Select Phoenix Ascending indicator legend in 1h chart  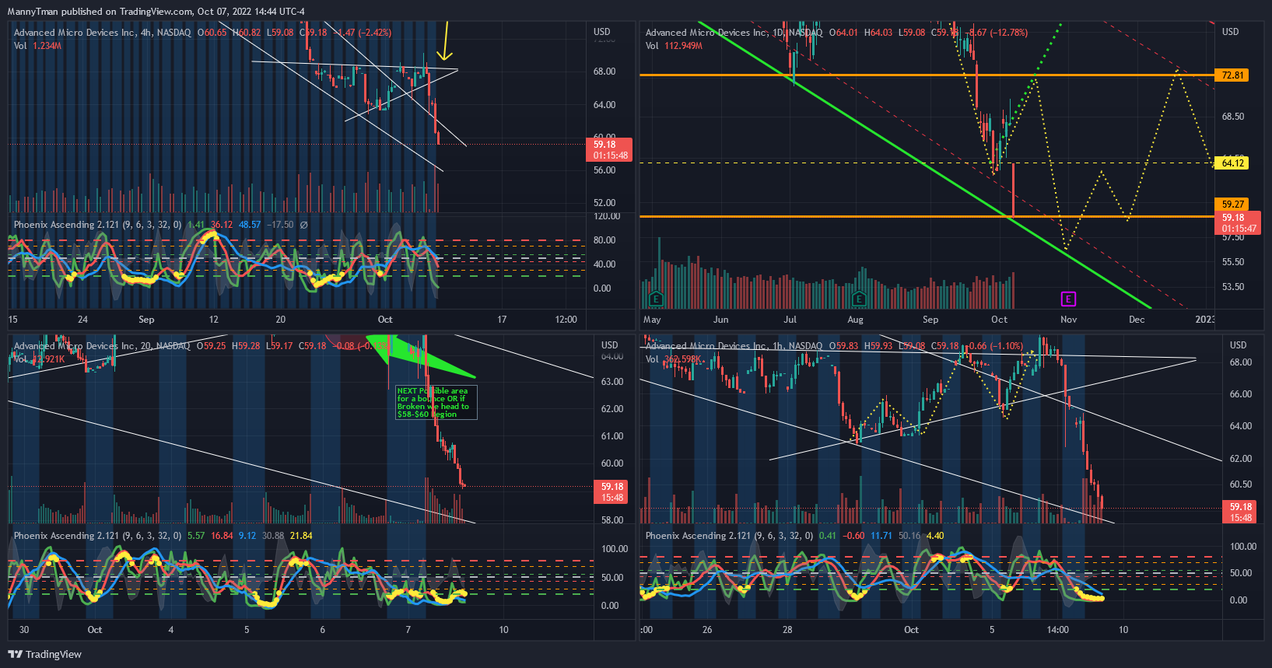pos(729,536)
